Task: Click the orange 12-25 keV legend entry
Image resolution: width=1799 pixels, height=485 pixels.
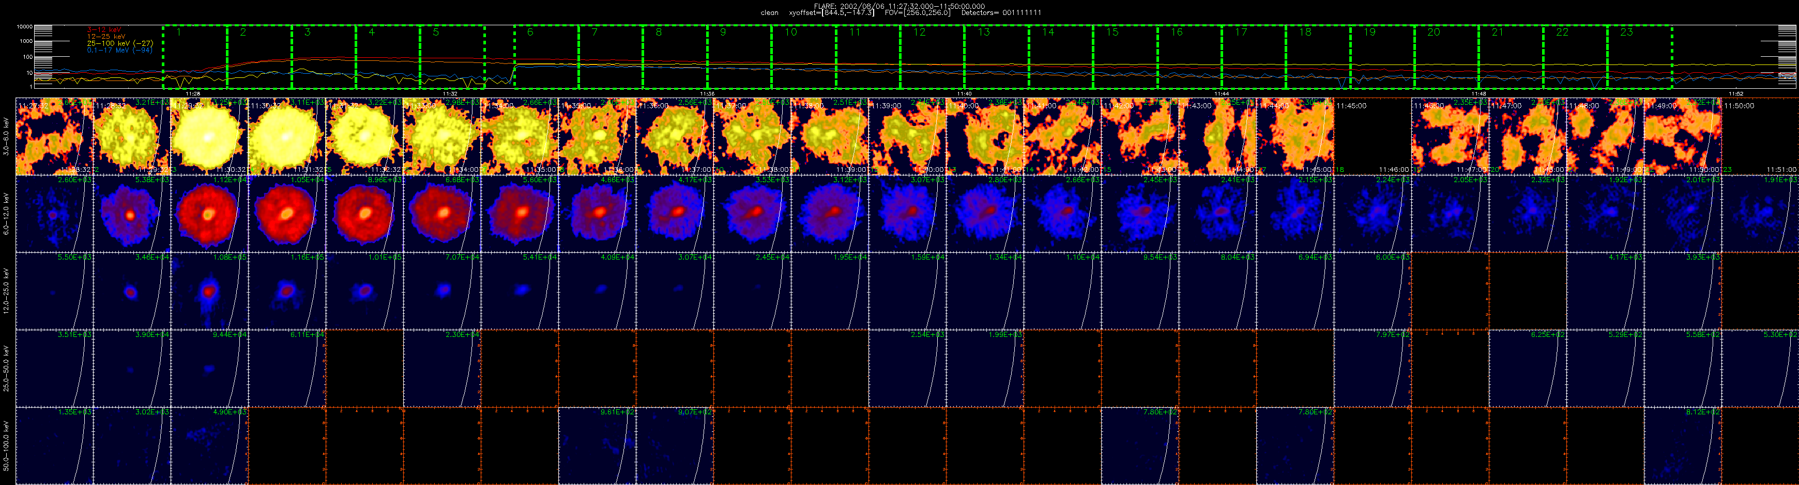Action: point(106,36)
